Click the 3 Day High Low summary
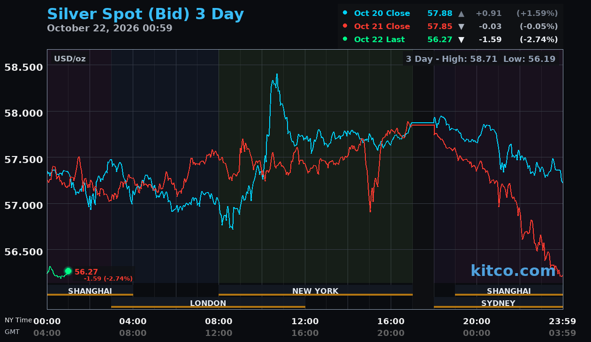 pyautogui.click(x=480, y=59)
